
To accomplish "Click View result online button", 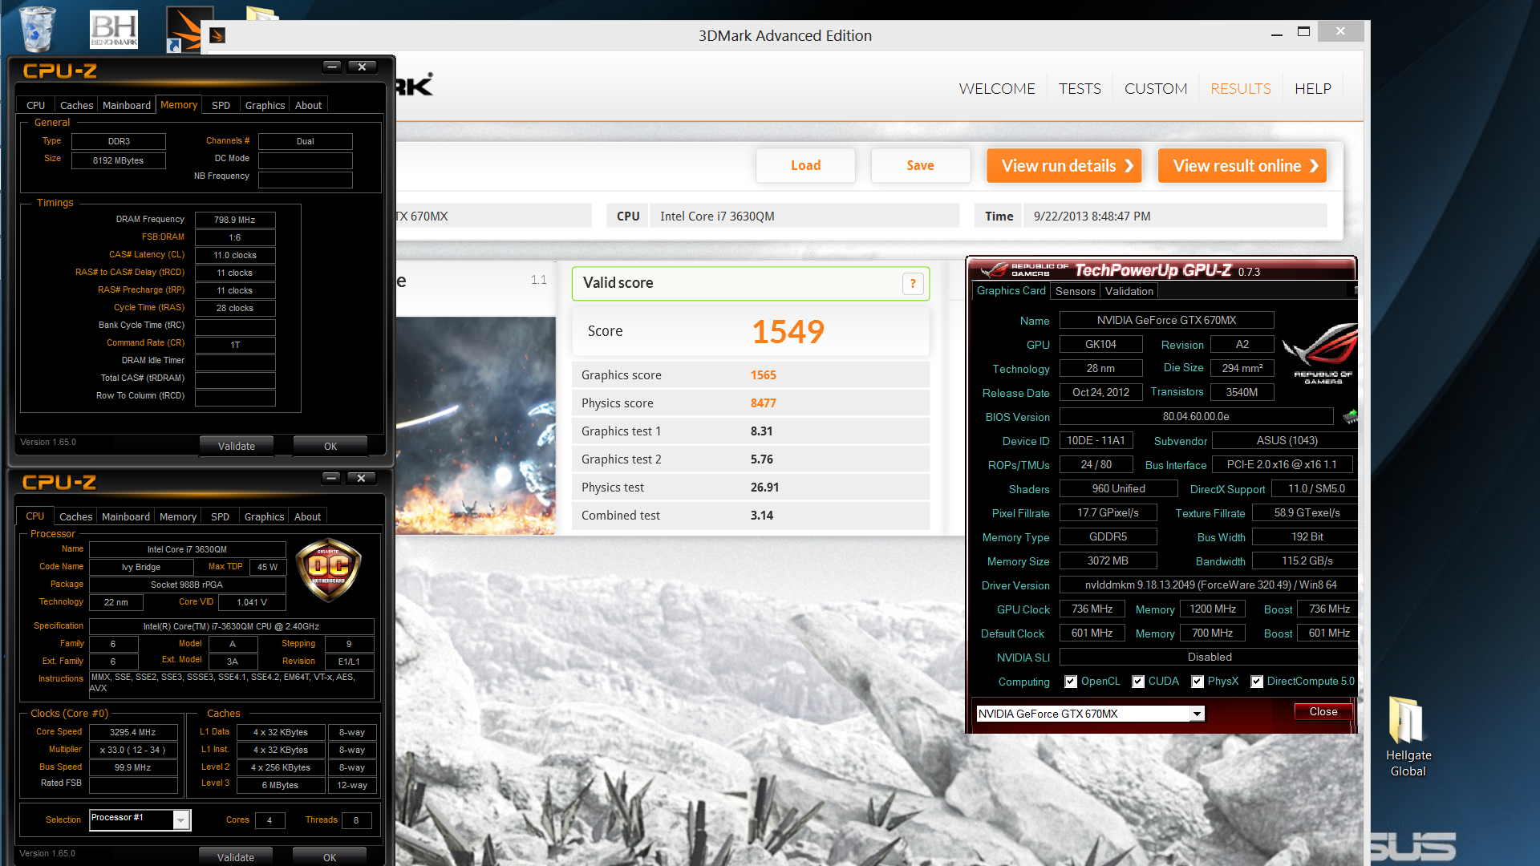I will point(1242,165).
